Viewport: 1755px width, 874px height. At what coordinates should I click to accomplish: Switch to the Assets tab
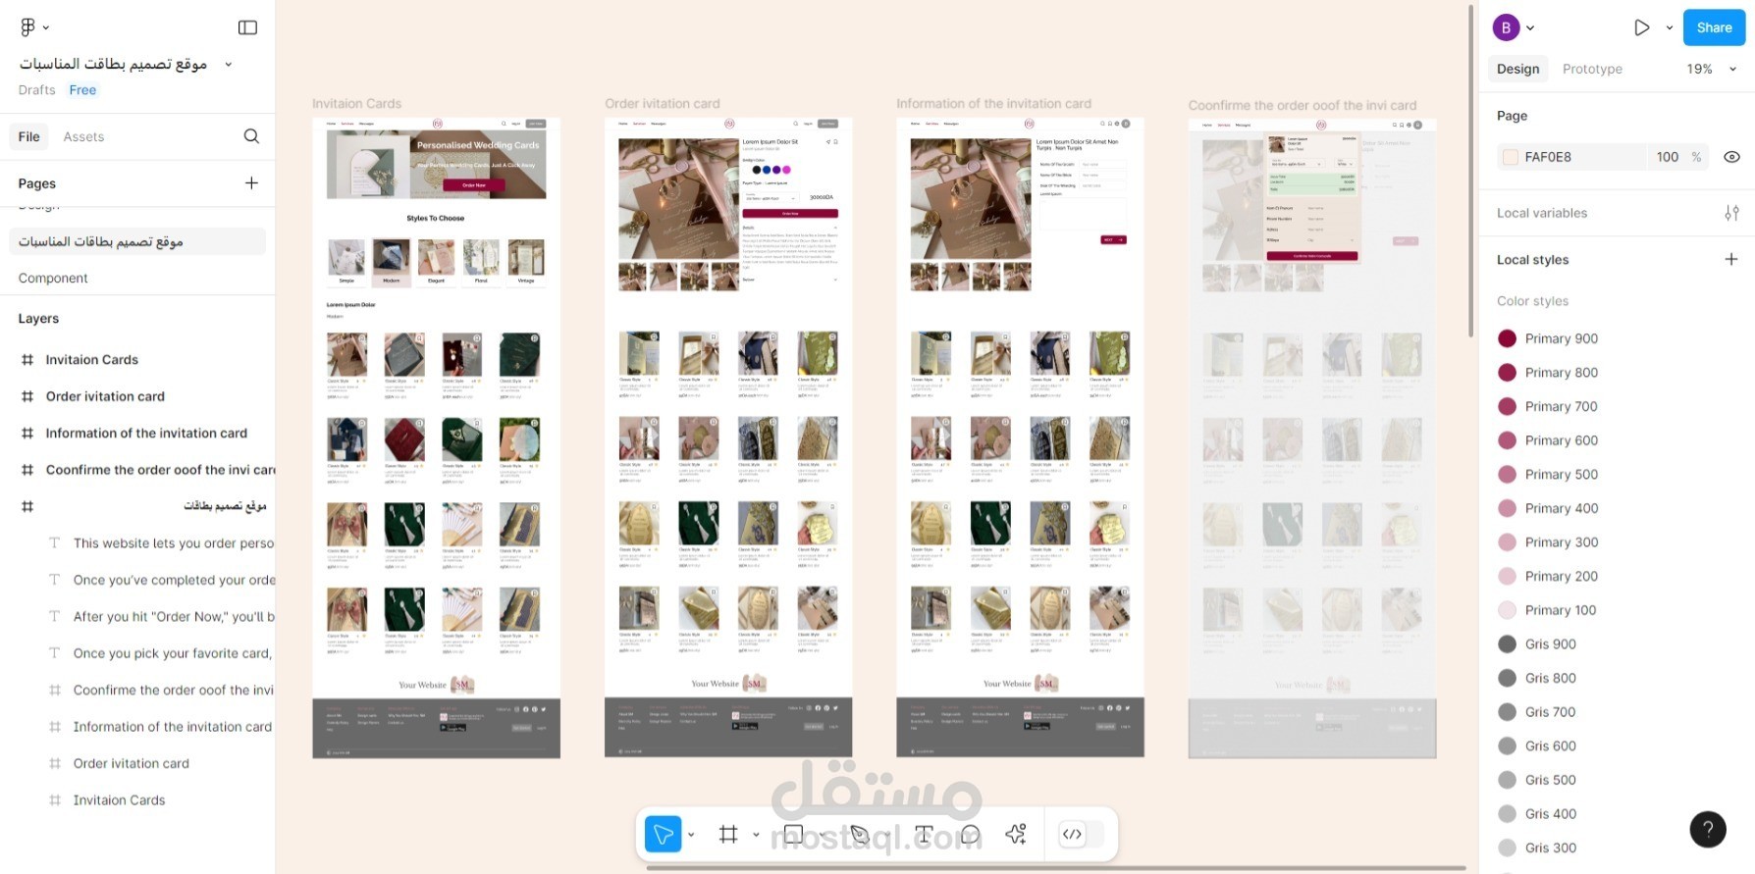[83, 136]
